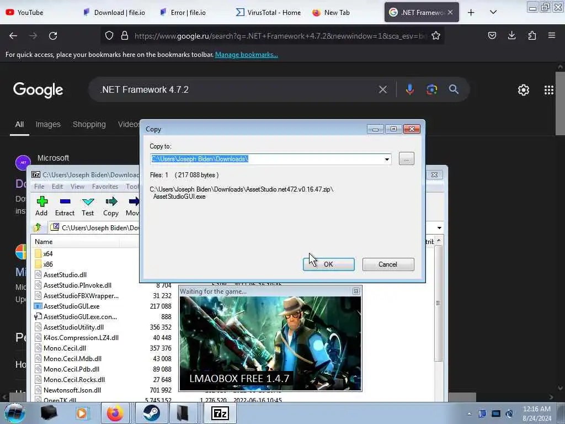Open the Firefox application menu
The image size is (565, 424).
pos(552,35)
